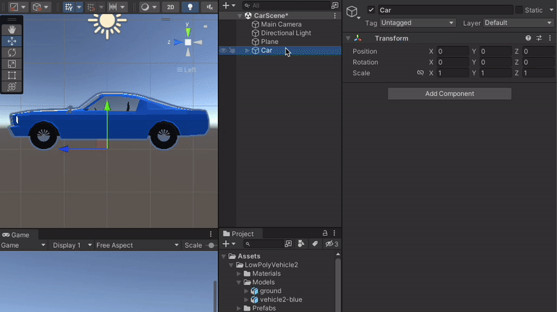The image size is (557, 312).
Task: Adjust the Game view Scale slider
Action: pos(211,245)
